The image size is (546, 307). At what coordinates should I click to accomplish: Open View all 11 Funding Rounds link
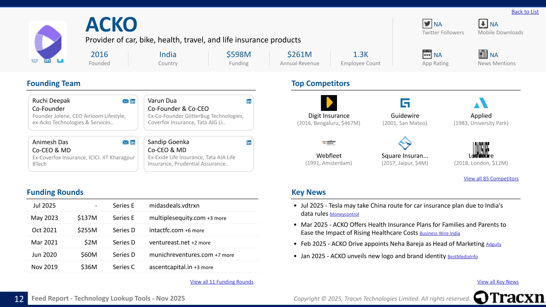[x=221, y=282]
